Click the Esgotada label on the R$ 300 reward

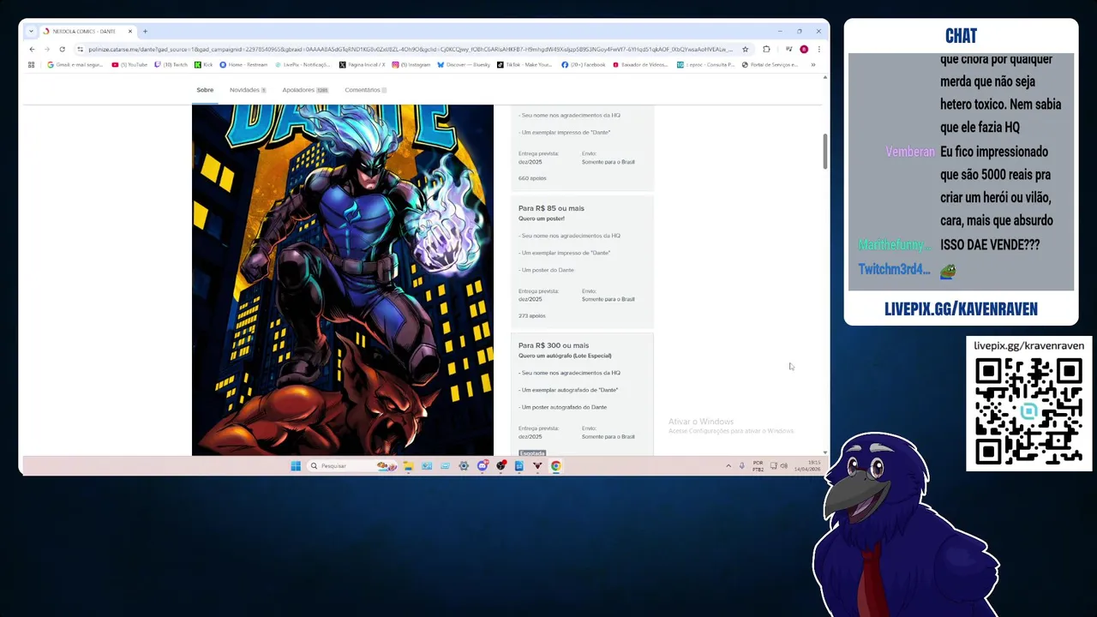532,453
